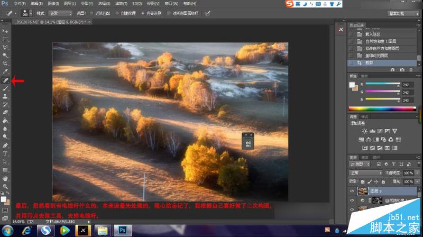
Task: Select the Pen tool
Action: click(5, 145)
